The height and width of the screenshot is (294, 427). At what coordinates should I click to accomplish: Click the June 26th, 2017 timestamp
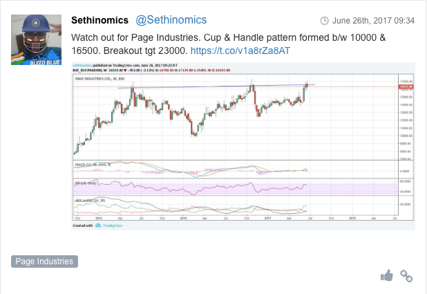(x=373, y=21)
